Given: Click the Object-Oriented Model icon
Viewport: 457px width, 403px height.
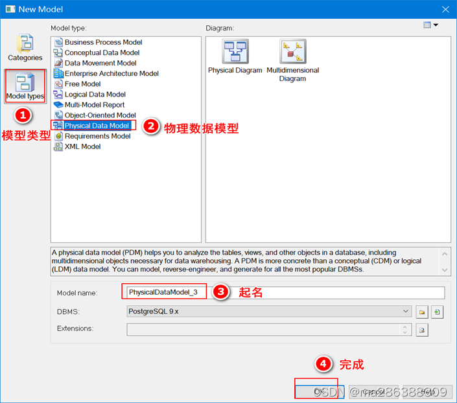Looking at the screenshot, I should 58,115.
